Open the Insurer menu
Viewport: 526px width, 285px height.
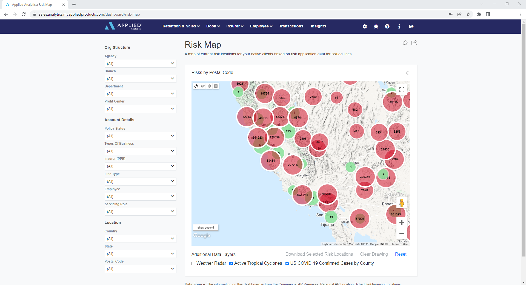pos(235,26)
